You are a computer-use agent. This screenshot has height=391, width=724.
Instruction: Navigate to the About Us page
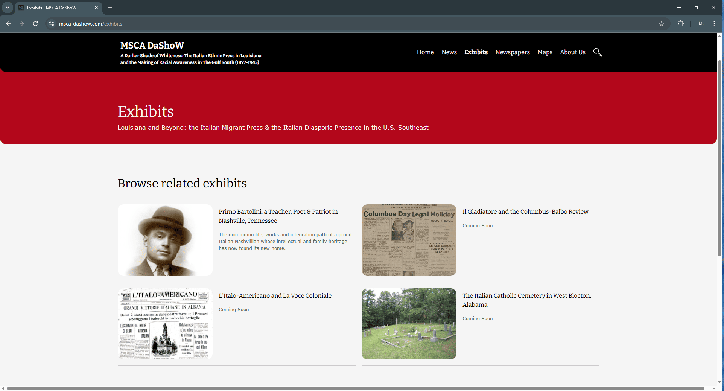tap(572, 52)
